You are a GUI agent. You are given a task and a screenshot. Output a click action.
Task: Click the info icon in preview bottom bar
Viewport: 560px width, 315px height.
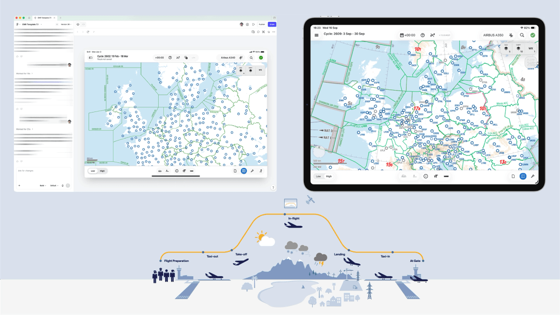[177, 171]
